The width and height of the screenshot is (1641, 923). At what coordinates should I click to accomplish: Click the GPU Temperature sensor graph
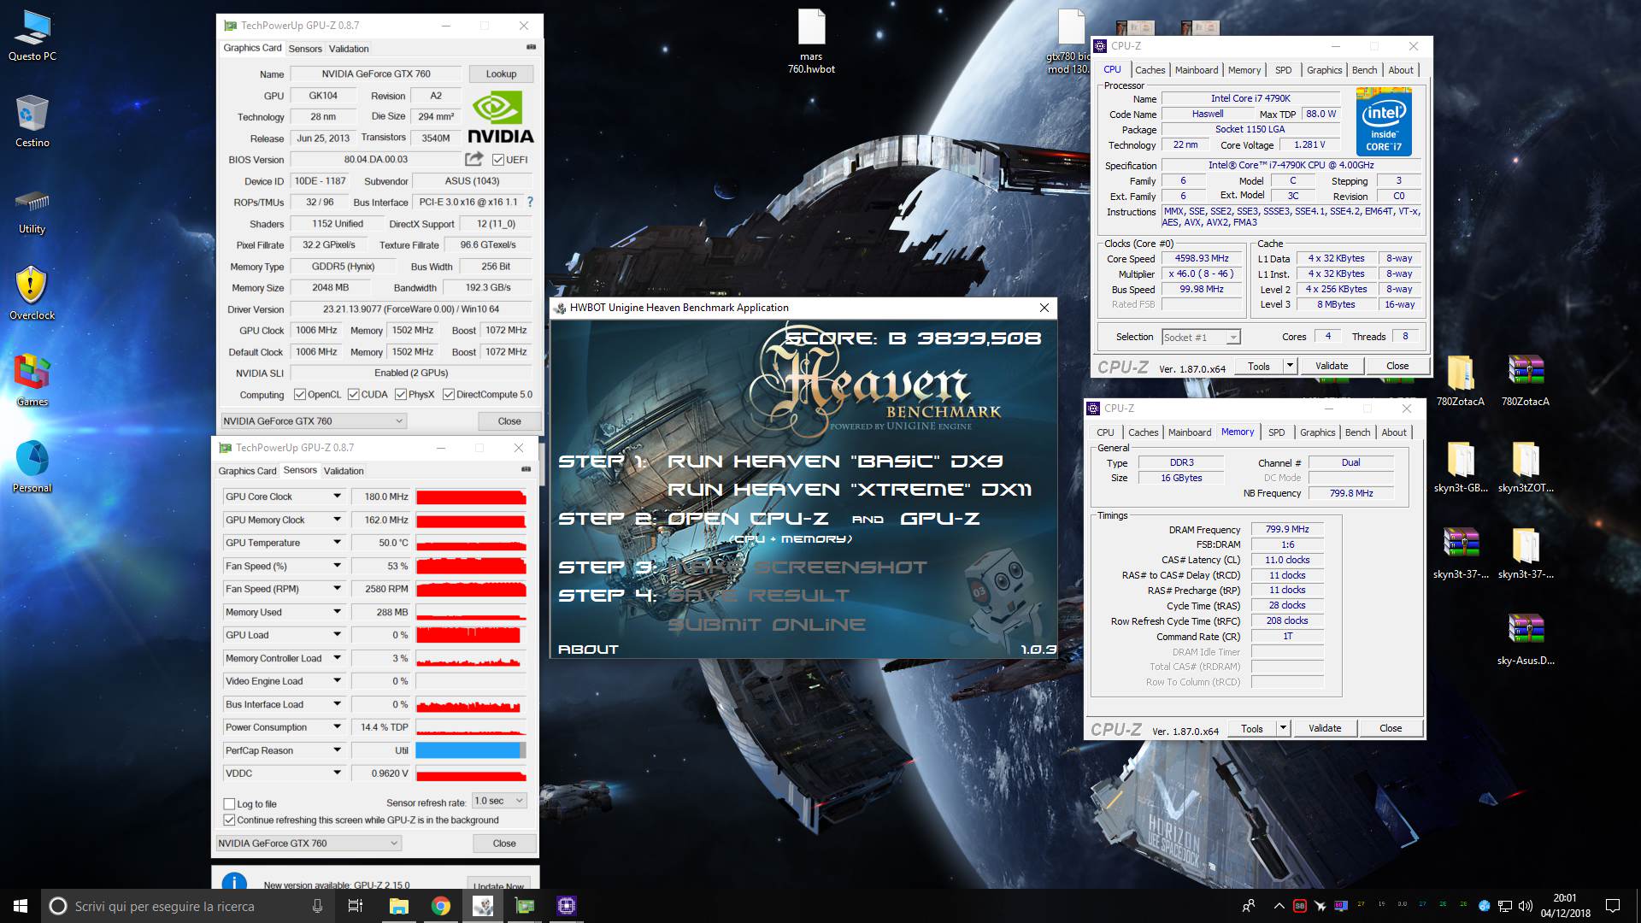471,543
